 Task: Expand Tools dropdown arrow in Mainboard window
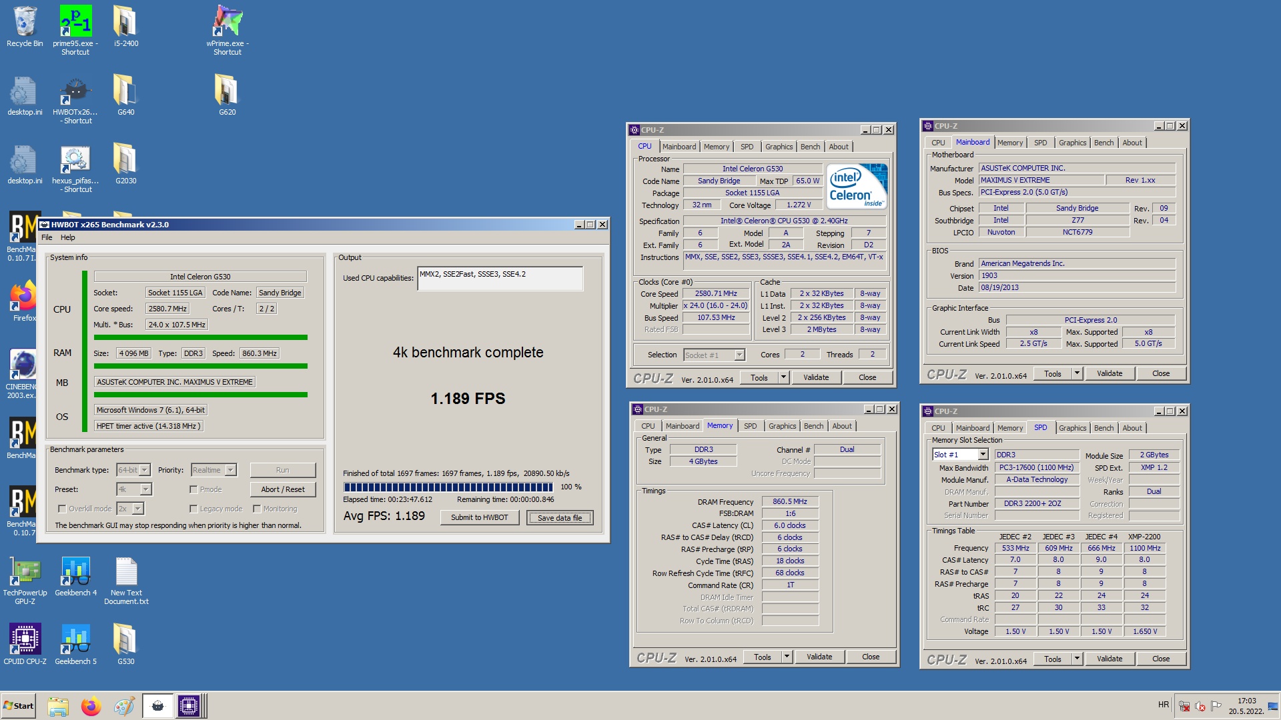pos(1077,373)
